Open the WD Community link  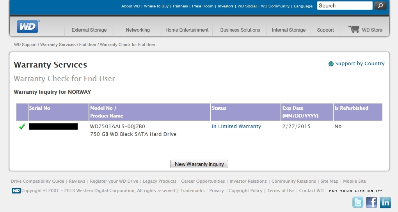(275, 6)
